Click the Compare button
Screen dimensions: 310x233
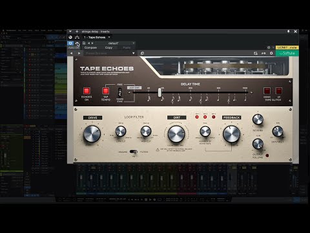click(90, 47)
